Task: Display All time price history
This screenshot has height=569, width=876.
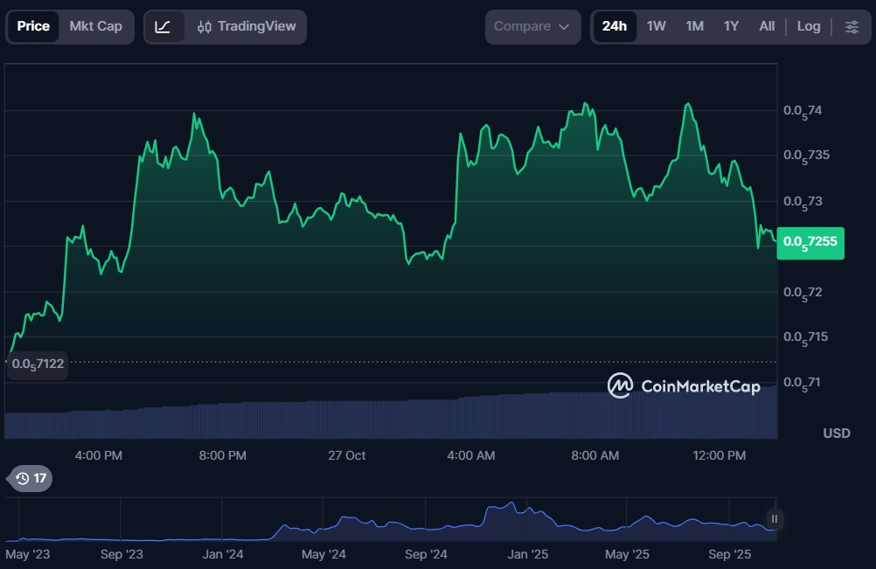Action: coord(767,26)
